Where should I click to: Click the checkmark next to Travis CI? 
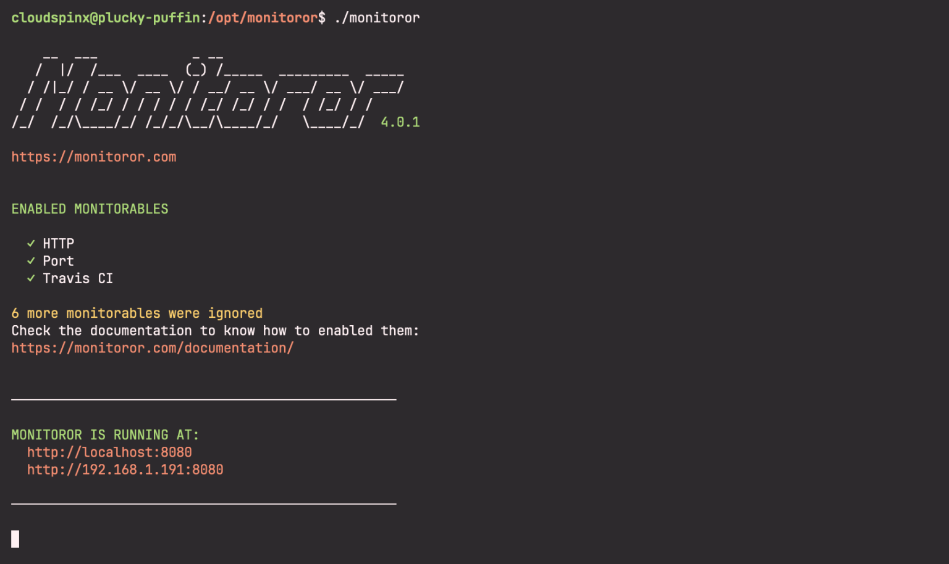[x=31, y=278]
